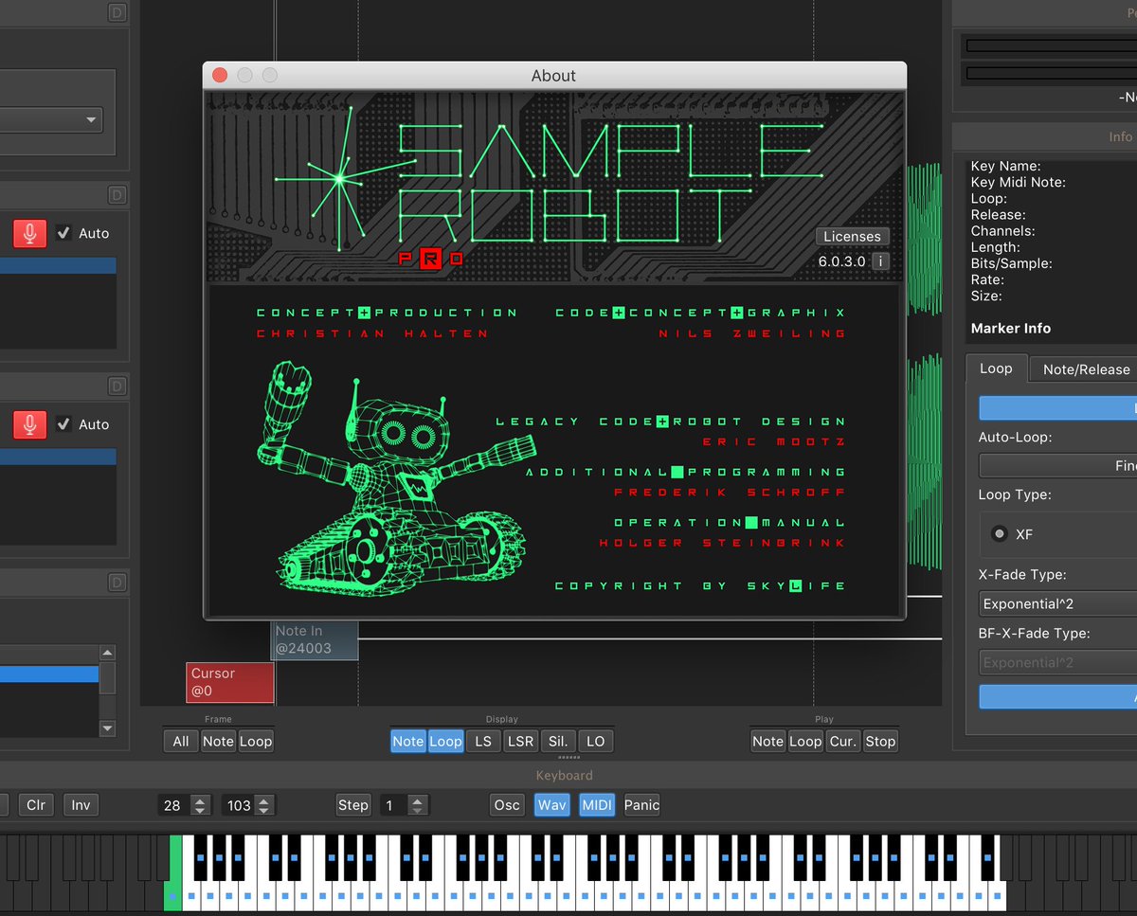Image resolution: width=1137 pixels, height=916 pixels.
Task: Select the Note In @24003 marker
Action: coord(315,639)
